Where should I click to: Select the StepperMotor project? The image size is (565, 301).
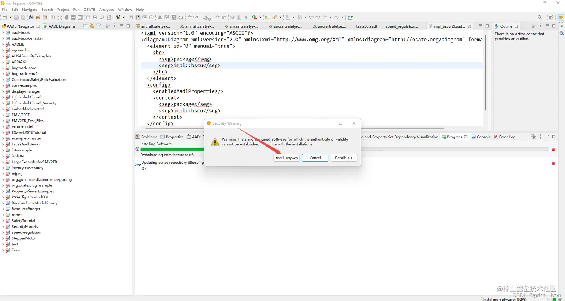click(24, 238)
